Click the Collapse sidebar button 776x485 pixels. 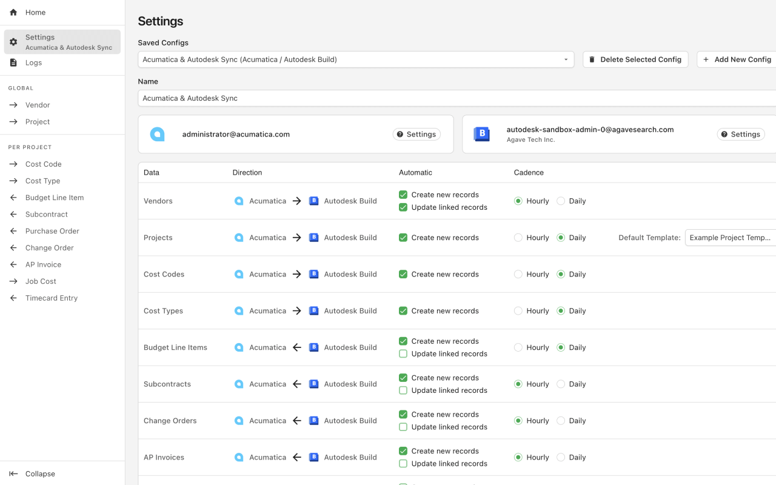pyautogui.click(x=62, y=473)
